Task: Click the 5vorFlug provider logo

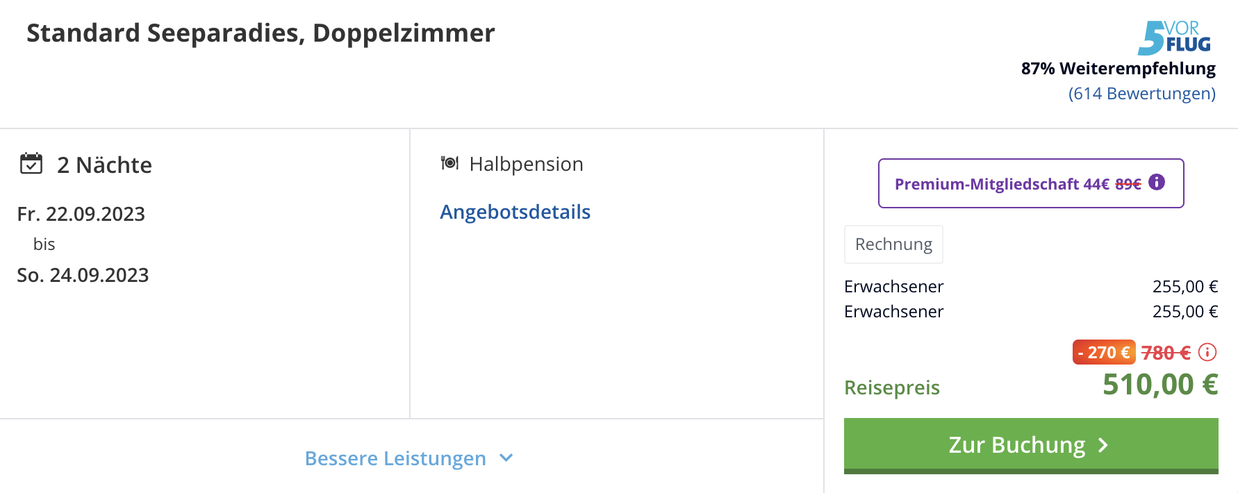Action: [1174, 37]
